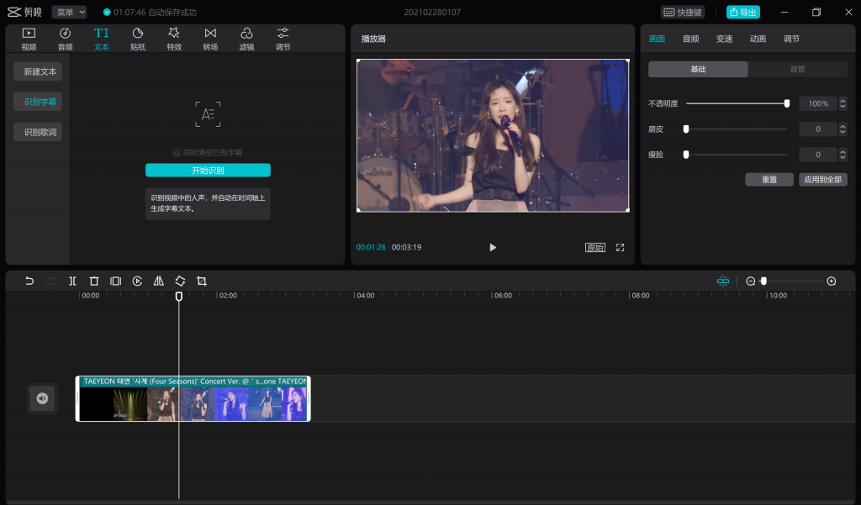Open the 特效 effects tab

point(174,39)
